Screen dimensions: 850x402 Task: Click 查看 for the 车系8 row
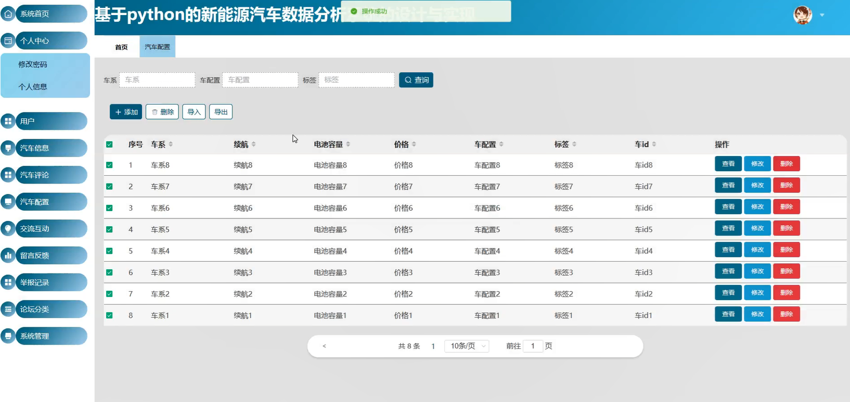click(x=728, y=164)
